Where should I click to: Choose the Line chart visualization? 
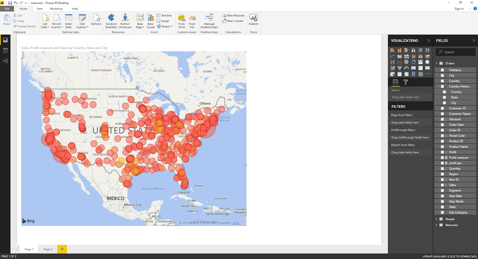click(x=393, y=56)
